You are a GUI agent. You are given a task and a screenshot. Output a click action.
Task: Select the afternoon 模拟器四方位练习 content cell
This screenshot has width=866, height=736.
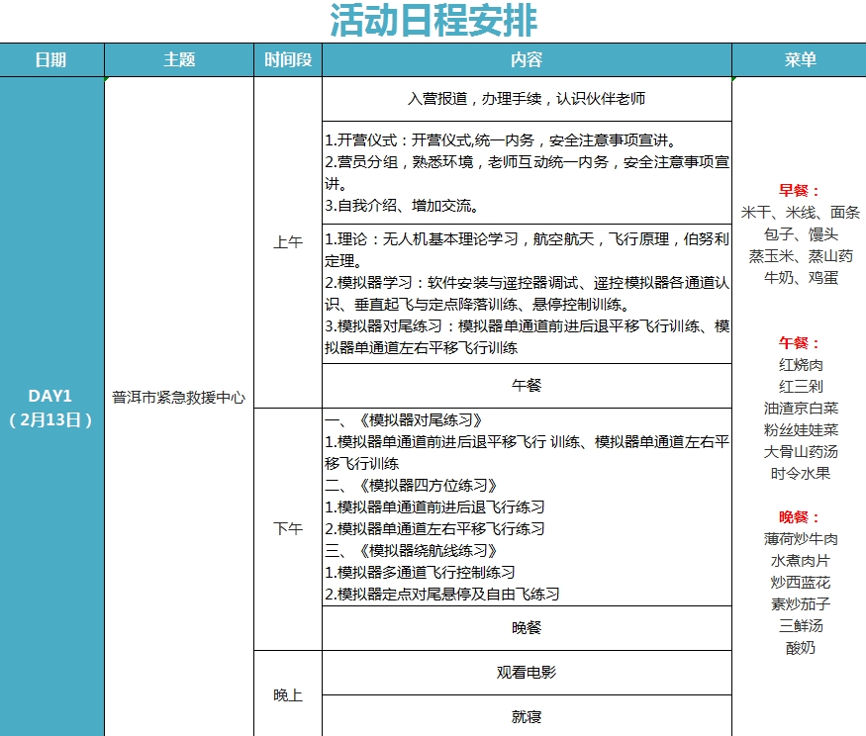coord(527,506)
